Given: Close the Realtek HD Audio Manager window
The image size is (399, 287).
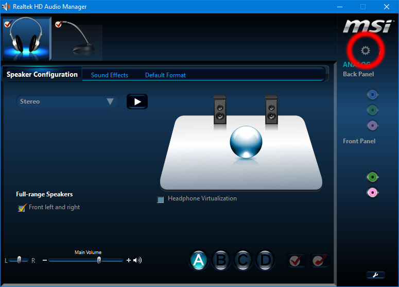Looking at the screenshot, I should (x=387, y=7).
